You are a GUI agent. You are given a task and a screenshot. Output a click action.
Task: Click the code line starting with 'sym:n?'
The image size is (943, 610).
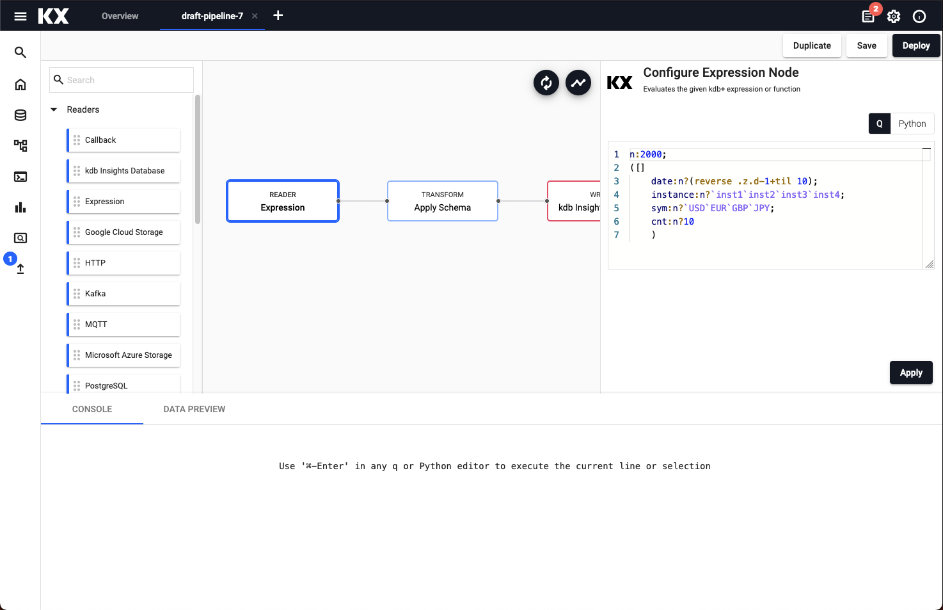(713, 208)
